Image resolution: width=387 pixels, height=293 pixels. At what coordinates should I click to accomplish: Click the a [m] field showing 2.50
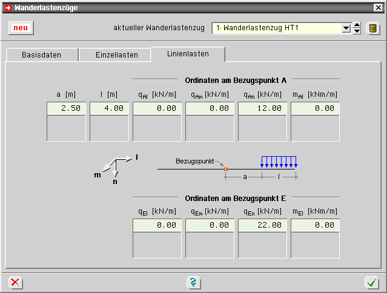pos(67,108)
